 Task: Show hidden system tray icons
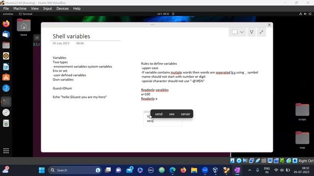(250, 170)
